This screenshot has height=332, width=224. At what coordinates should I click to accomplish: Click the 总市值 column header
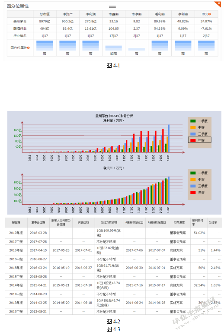[45, 14]
